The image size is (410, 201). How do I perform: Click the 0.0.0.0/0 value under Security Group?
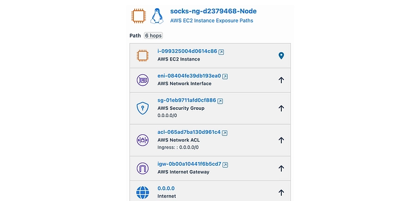[x=167, y=115]
